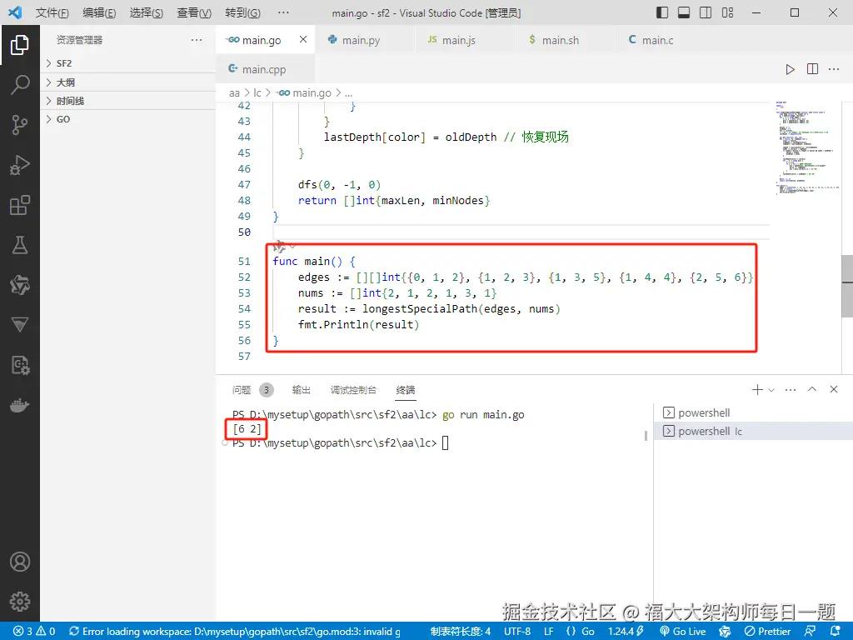Open the Explorer view in activity bar
The image size is (853, 640).
(x=20, y=45)
